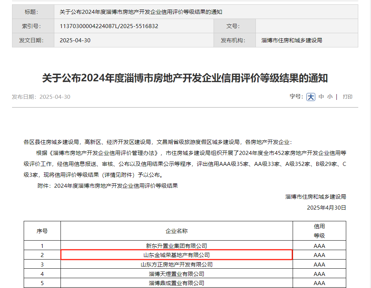Click the 发布日期 line under the heading
Viewport: 371px width, 288px height.
point(41,97)
